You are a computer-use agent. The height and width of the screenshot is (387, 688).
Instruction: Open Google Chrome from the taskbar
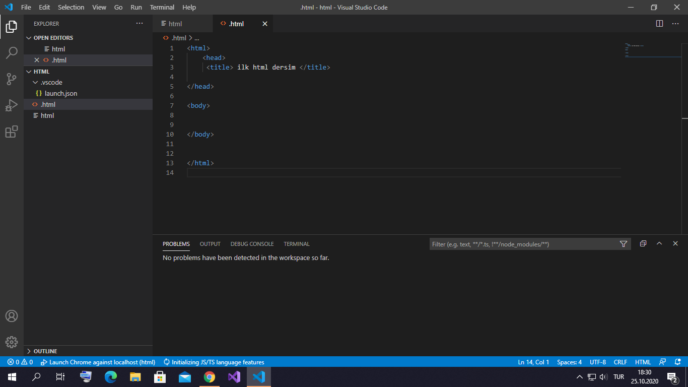tap(210, 377)
